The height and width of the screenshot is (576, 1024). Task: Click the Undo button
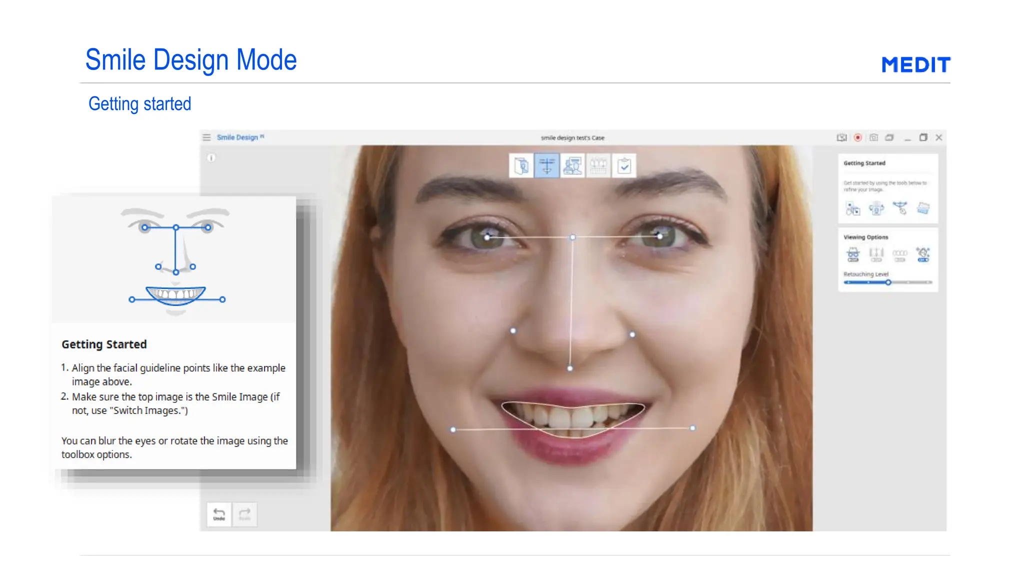tap(219, 514)
